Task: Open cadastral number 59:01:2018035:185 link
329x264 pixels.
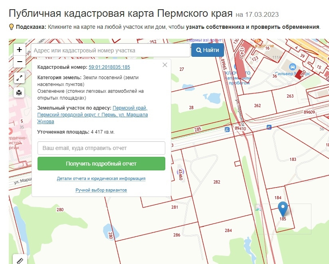Action: click(x=109, y=67)
